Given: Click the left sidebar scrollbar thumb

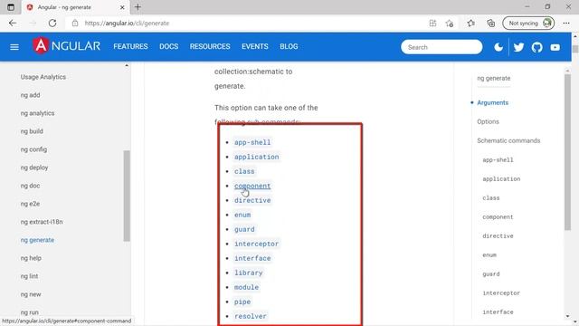Looking at the screenshot, I should coord(127,196).
